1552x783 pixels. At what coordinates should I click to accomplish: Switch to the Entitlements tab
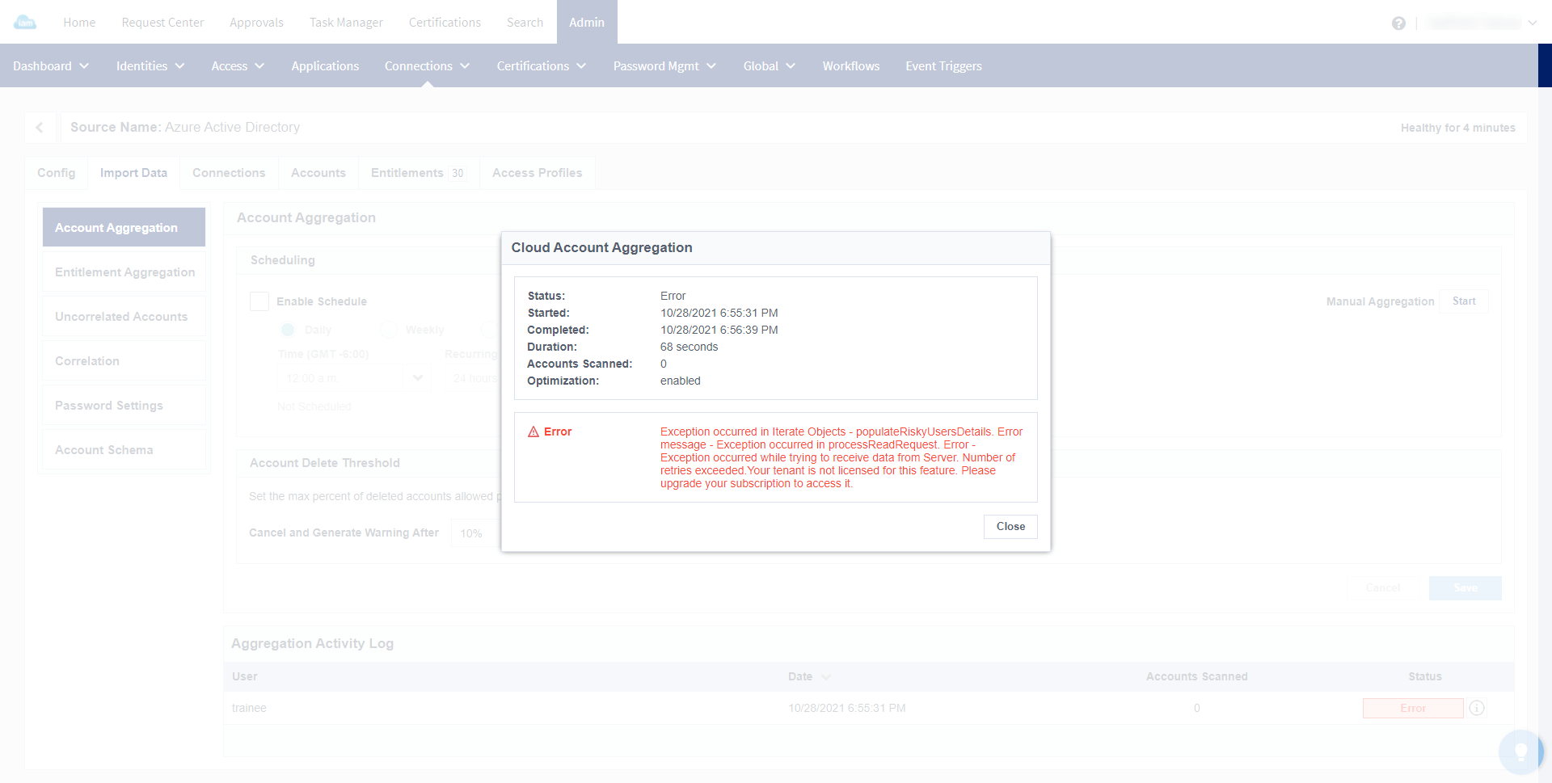419,173
